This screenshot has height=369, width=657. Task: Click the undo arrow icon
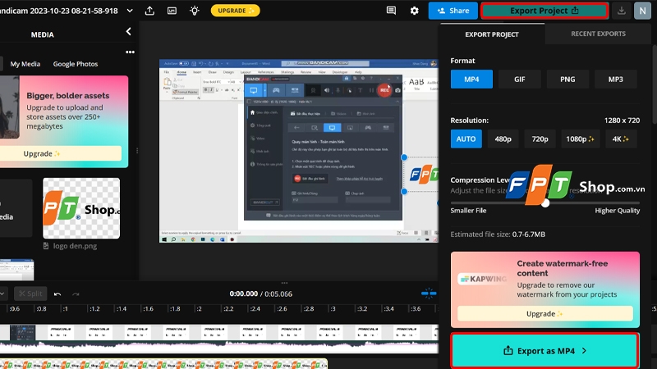57,294
